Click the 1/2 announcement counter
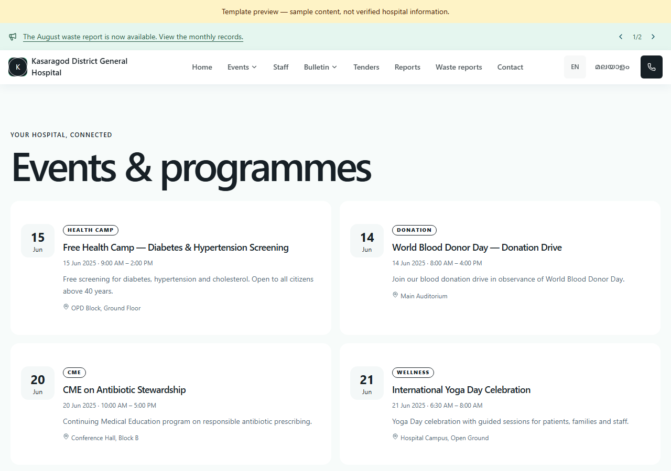 tap(637, 37)
